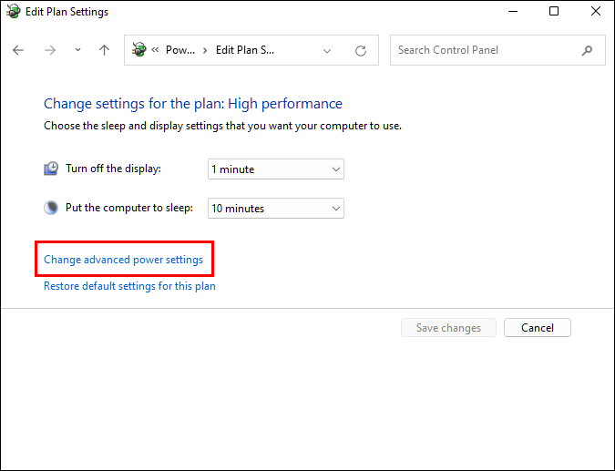Click the power options address bar icon

point(139,50)
